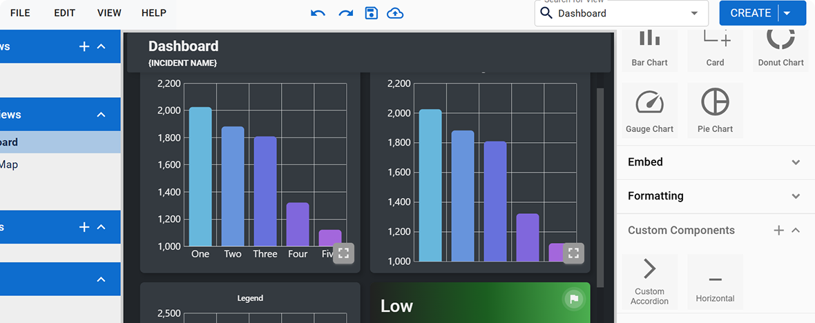Add a Gauge Chart component
The height and width of the screenshot is (323, 815).
[649, 110]
